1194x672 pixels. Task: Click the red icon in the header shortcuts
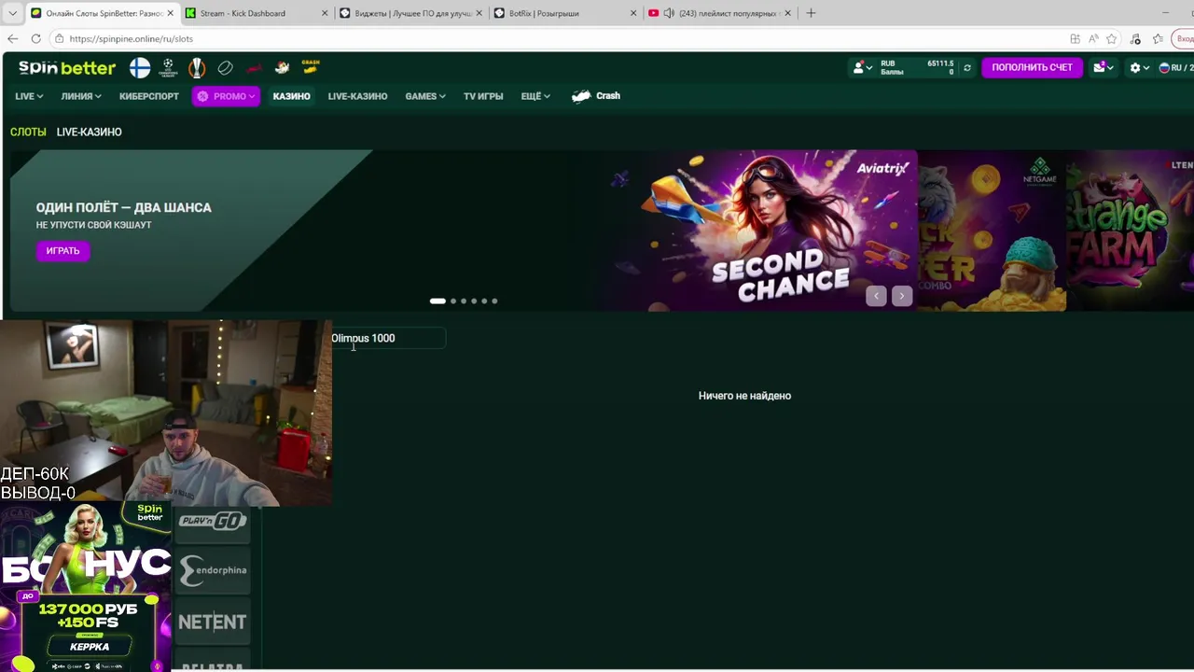pyautogui.click(x=254, y=67)
